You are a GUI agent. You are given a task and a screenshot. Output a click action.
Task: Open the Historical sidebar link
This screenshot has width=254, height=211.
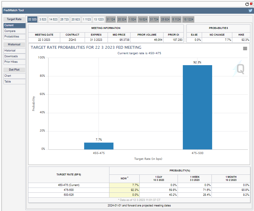[14, 51]
